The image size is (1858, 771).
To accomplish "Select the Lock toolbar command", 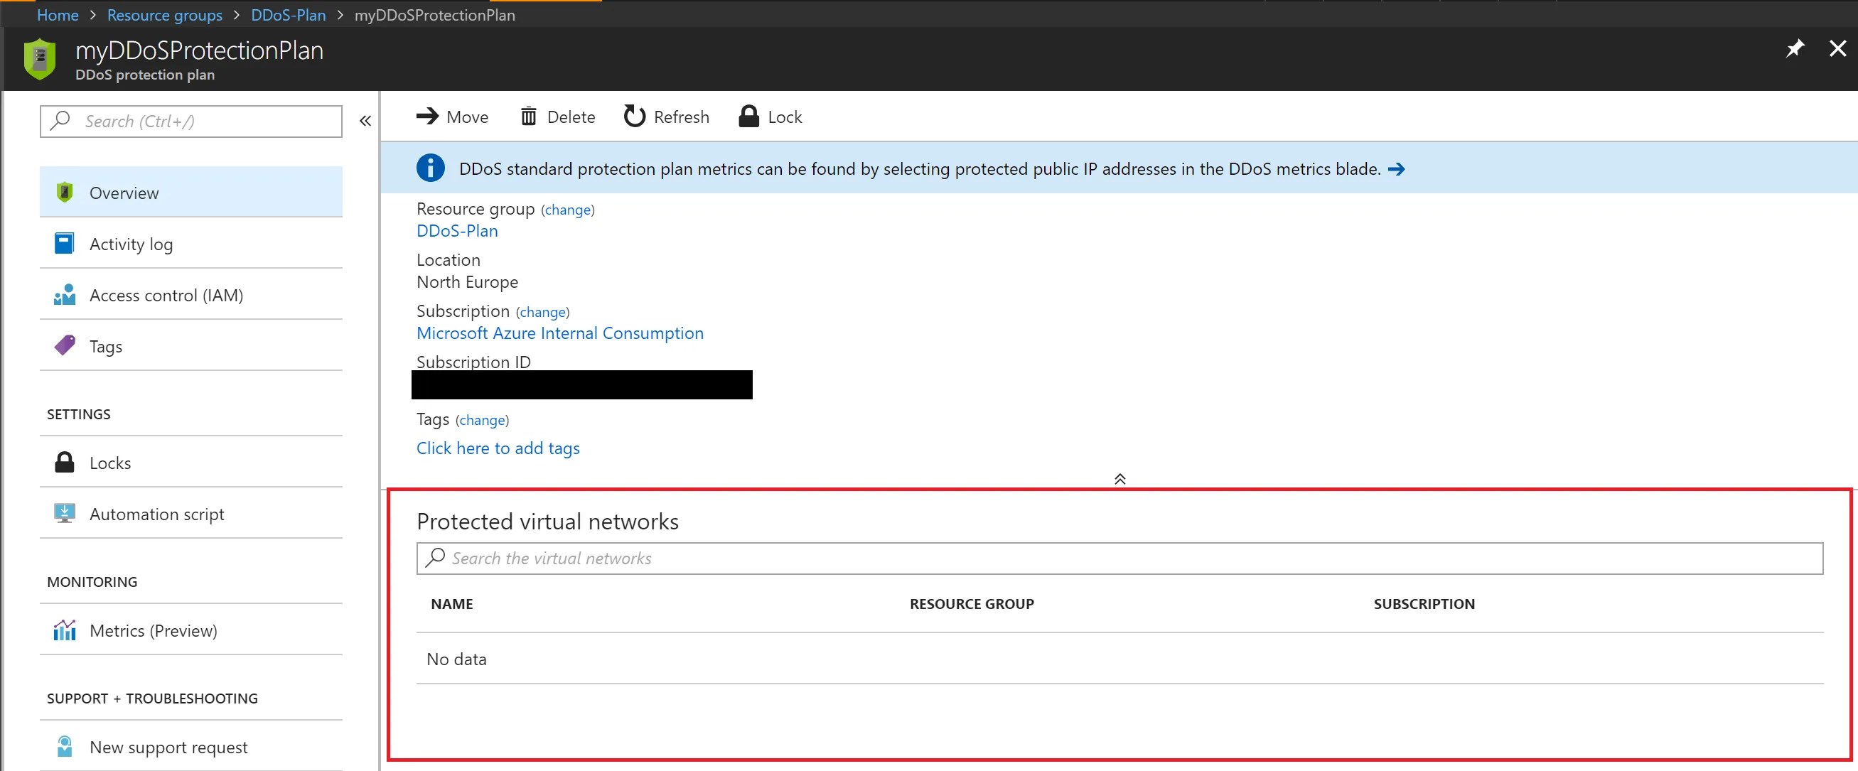I will point(770,117).
